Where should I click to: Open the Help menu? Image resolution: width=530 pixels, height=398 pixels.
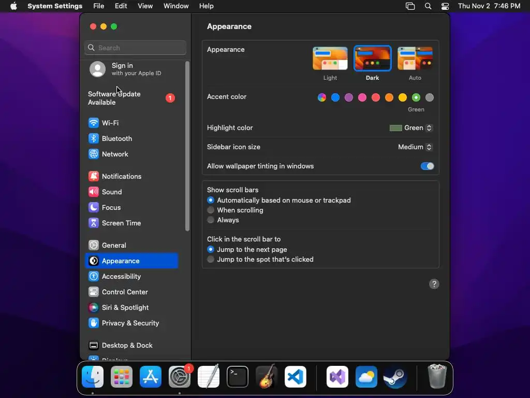pyautogui.click(x=206, y=6)
